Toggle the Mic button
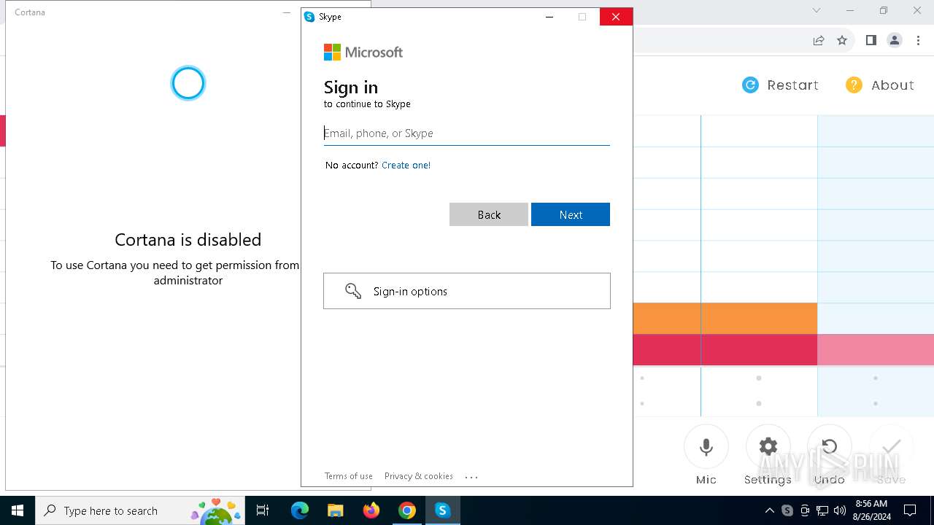The height and width of the screenshot is (525, 934). pos(706,447)
